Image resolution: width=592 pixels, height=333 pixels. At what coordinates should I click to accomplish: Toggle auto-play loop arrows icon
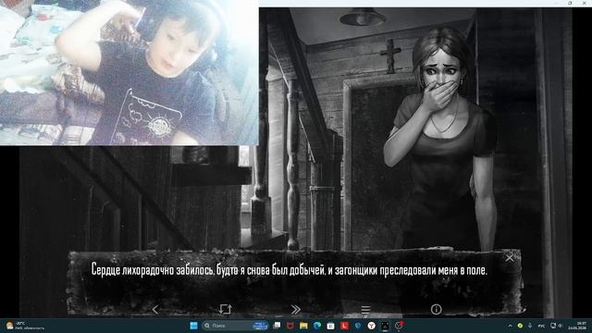[225, 310]
